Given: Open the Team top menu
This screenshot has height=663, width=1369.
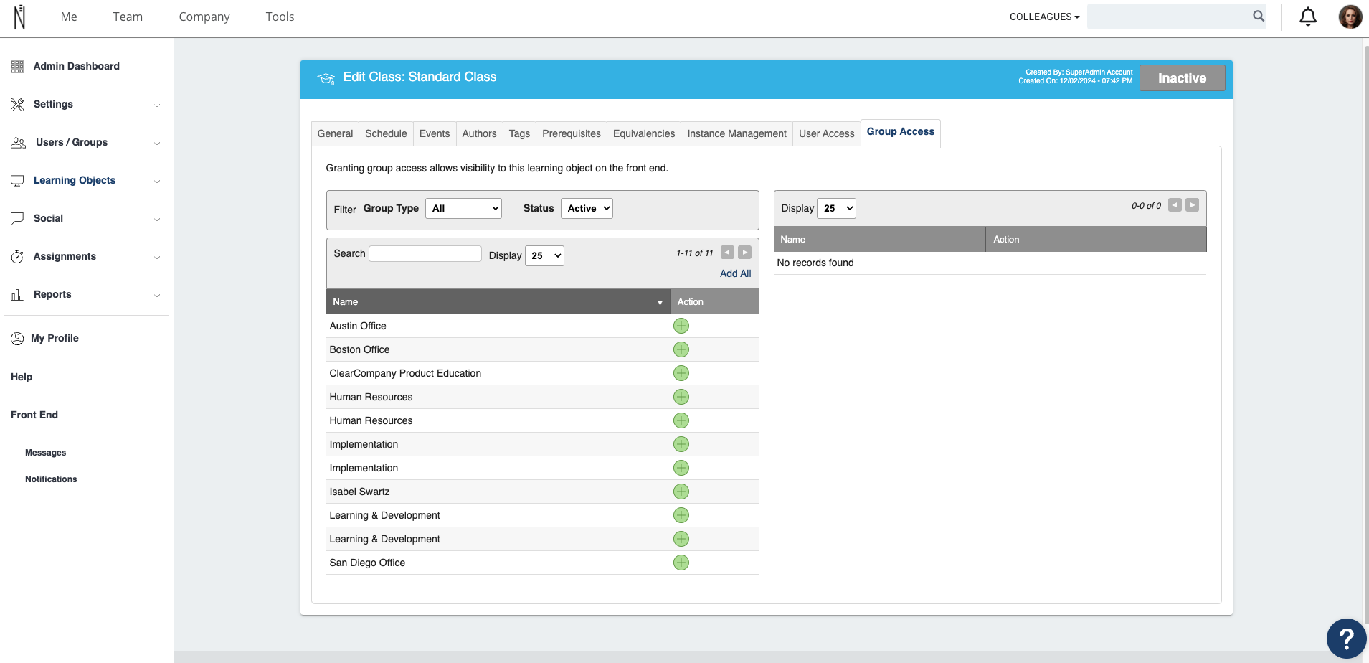Looking at the screenshot, I should click(x=128, y=17).
